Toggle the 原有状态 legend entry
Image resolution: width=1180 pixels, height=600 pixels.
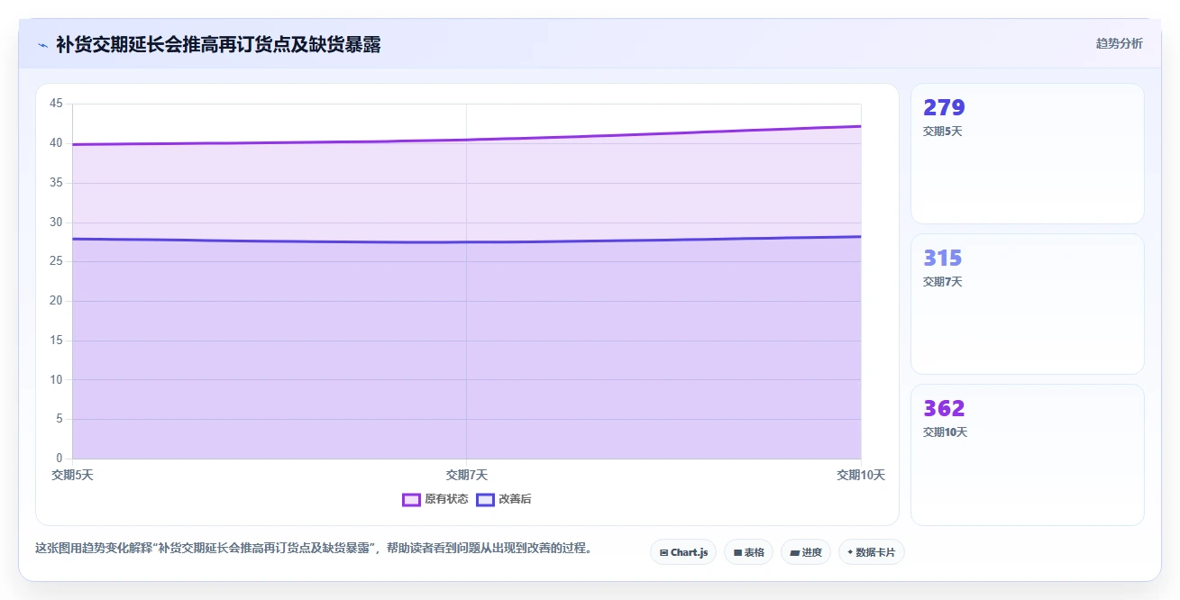click(435, 499)
